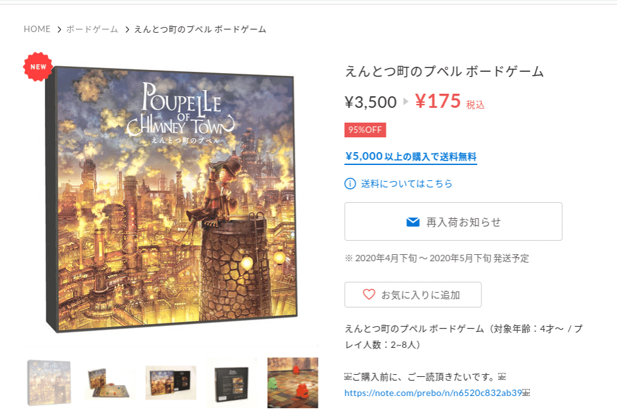617x414 pixels.
Task: Click the main Poupelle of Chimney Town image
Action: tap(171, 200)
